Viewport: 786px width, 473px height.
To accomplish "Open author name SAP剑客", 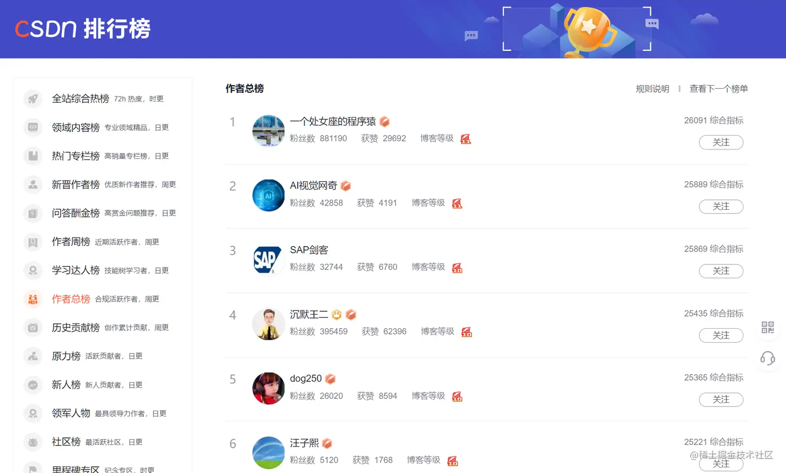I will [309, 250].
